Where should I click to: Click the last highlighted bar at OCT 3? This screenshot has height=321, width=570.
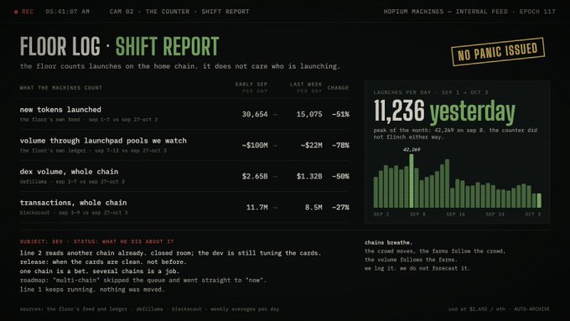[539, 200]
